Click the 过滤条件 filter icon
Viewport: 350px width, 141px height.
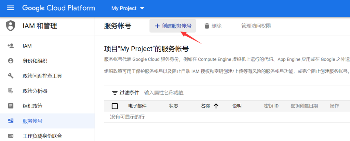pyautogui.click(x=115, y=93)
